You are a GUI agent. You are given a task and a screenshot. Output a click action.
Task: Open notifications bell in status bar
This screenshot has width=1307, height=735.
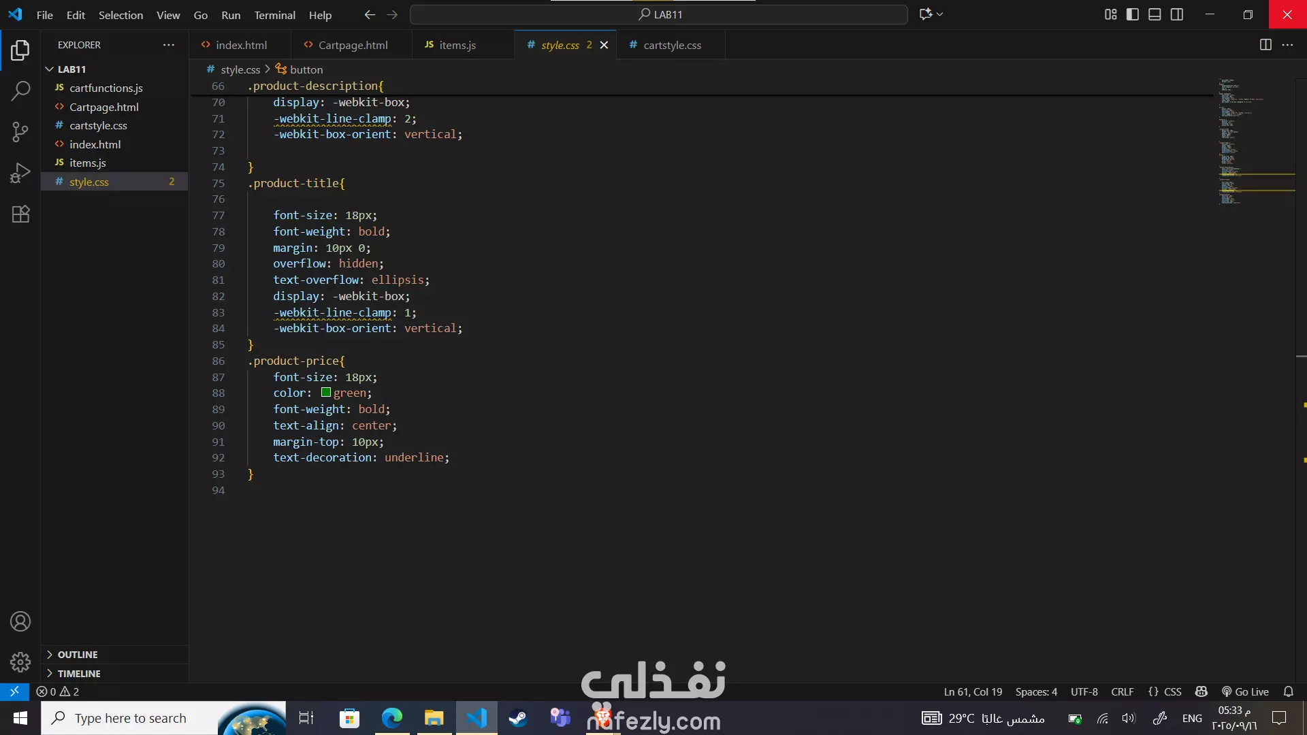[x=1288, y=691]
